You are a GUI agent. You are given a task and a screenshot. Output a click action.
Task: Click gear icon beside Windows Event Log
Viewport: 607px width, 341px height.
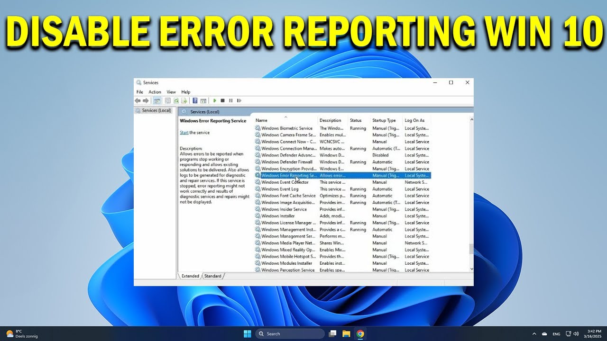click(x=258, y=189)
